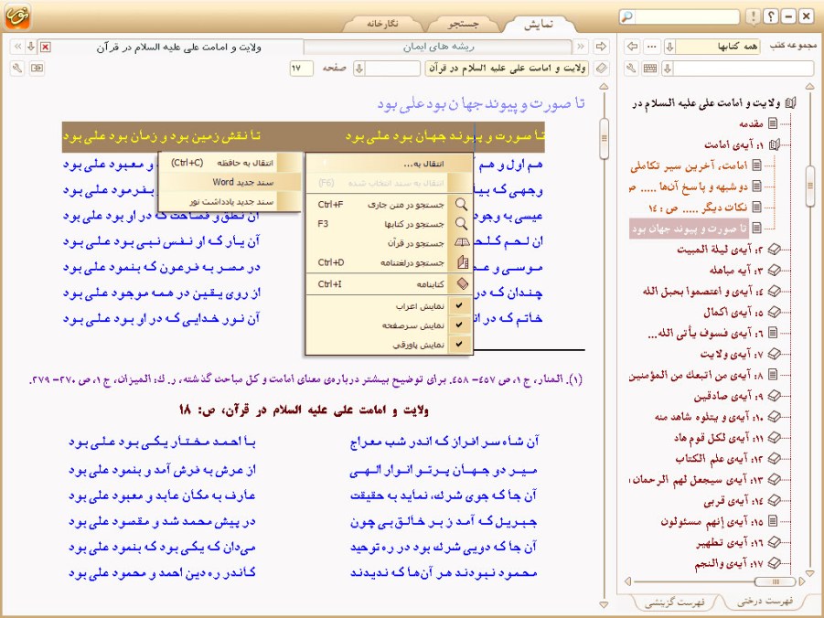Choose انتقال به حافظه (Ctrl+C)
824x618 pixels.
tap(230, 163)
